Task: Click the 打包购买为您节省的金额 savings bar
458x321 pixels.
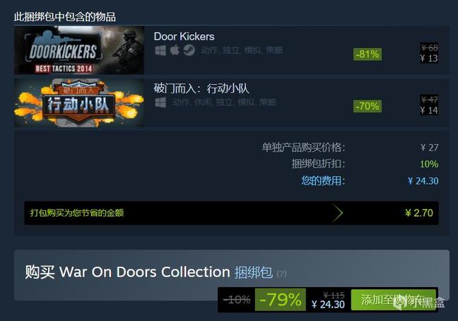Action: [x=231, y=214]
